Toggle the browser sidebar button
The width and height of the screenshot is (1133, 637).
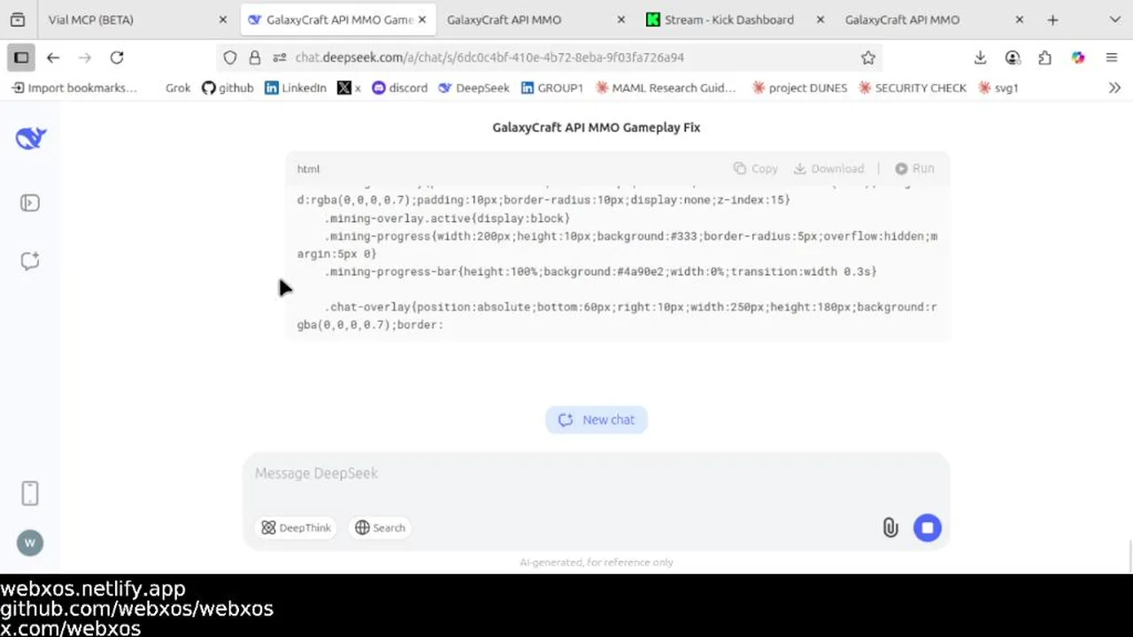point(21,58)
